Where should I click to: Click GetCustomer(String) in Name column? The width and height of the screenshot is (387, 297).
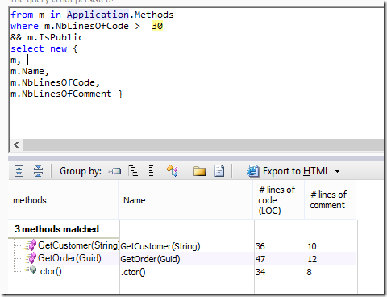click(160, 246)
